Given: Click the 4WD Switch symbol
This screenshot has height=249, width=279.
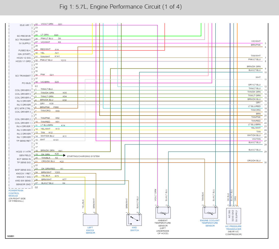Looking at the screenshot, I should click(x=134, y=220).
